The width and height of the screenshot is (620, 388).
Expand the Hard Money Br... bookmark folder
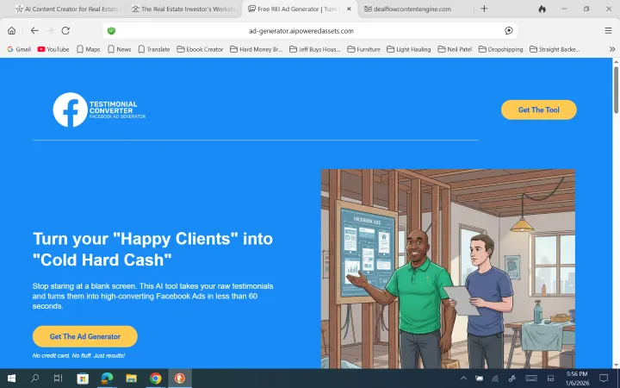(257, 49)
